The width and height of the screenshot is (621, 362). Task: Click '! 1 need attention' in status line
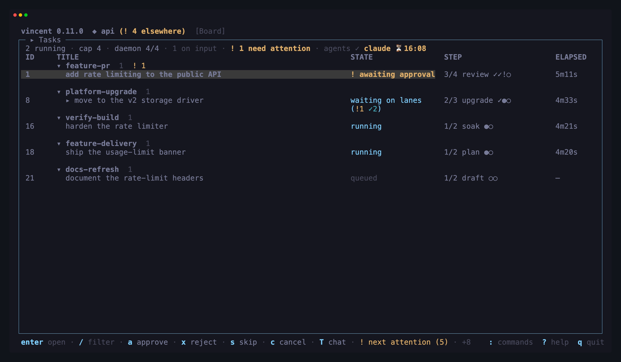270,48
